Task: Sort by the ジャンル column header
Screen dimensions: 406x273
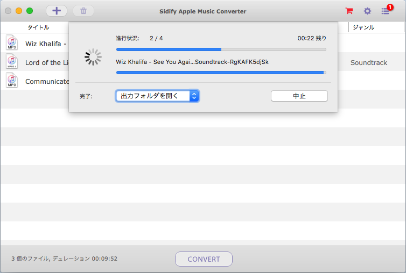Action: 363,27
